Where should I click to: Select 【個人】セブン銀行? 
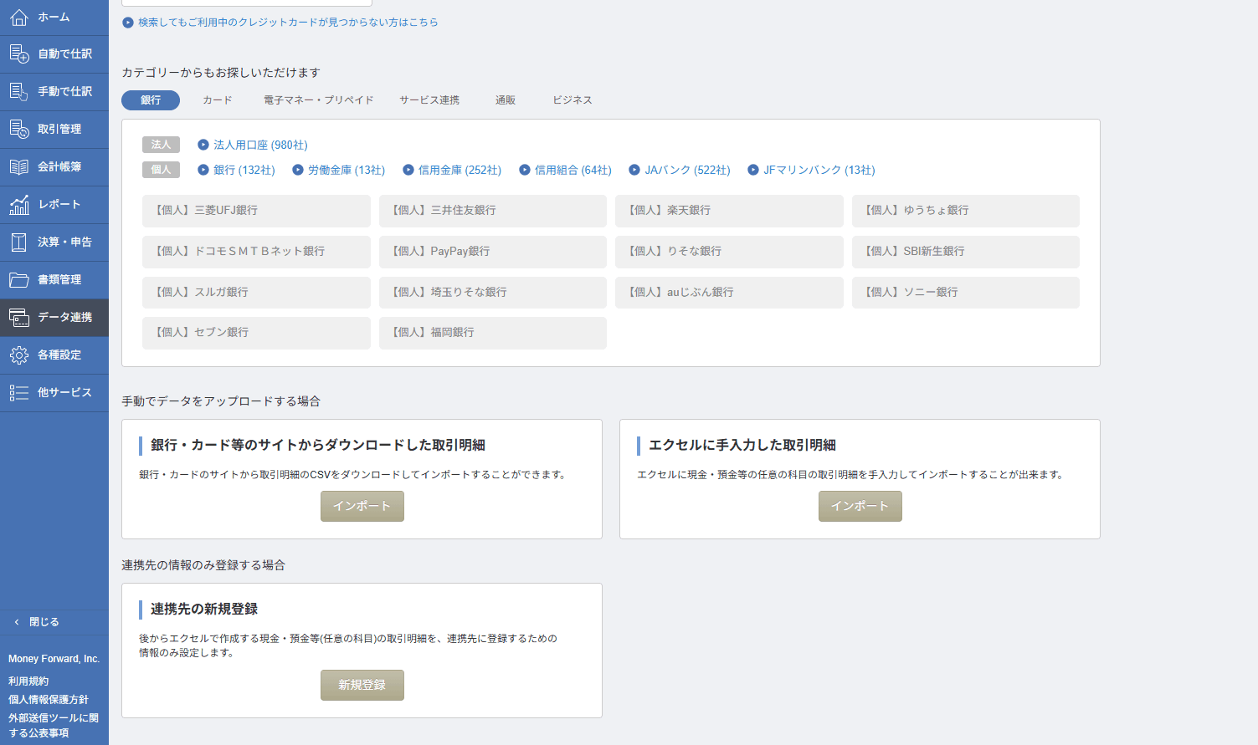click(256, 333)
